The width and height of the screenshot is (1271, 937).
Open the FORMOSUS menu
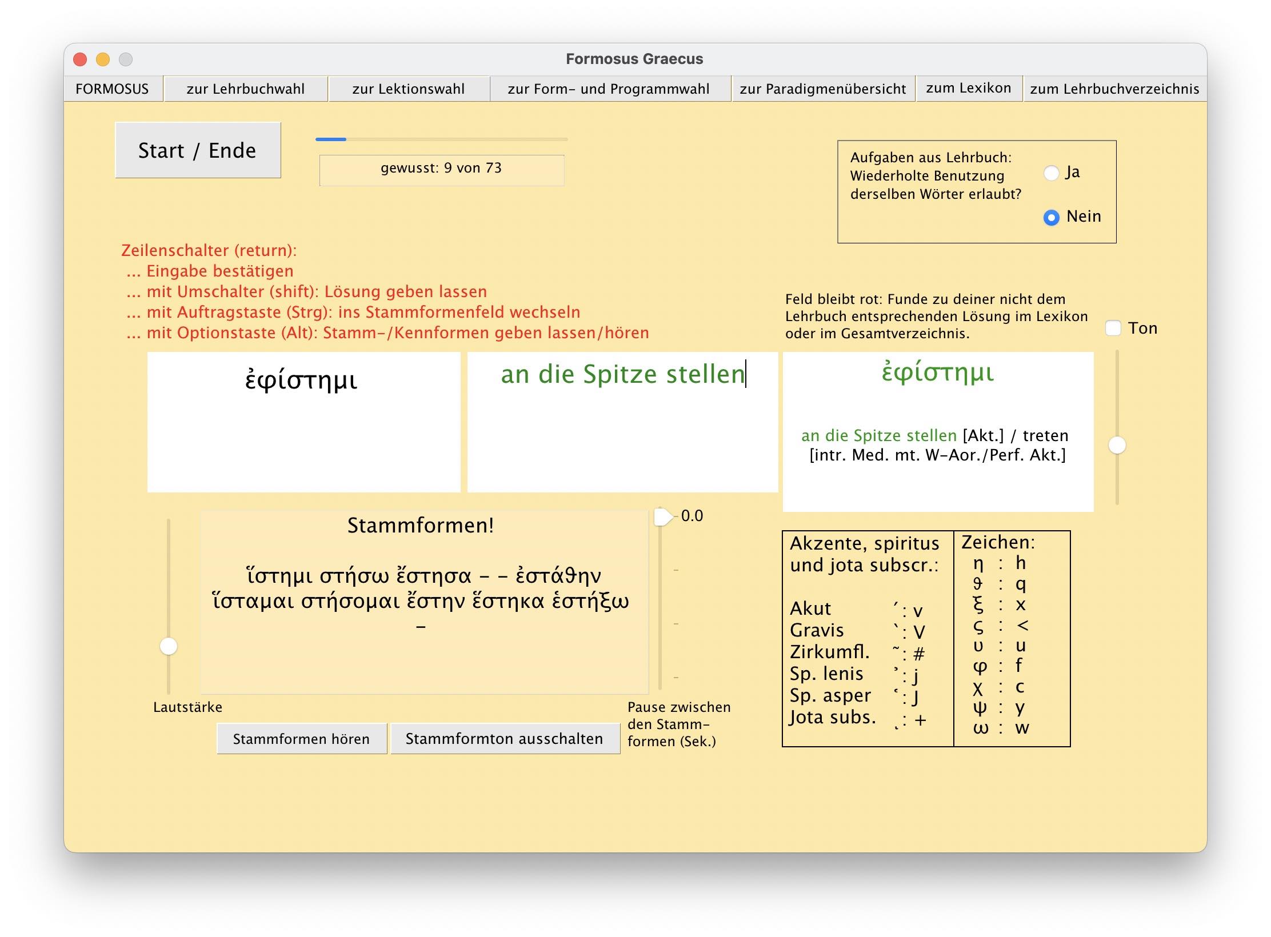[x=112, y=89]
